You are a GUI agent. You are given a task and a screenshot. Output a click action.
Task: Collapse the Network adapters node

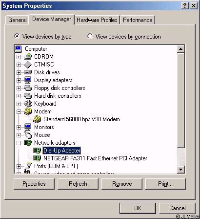point(19,143)
